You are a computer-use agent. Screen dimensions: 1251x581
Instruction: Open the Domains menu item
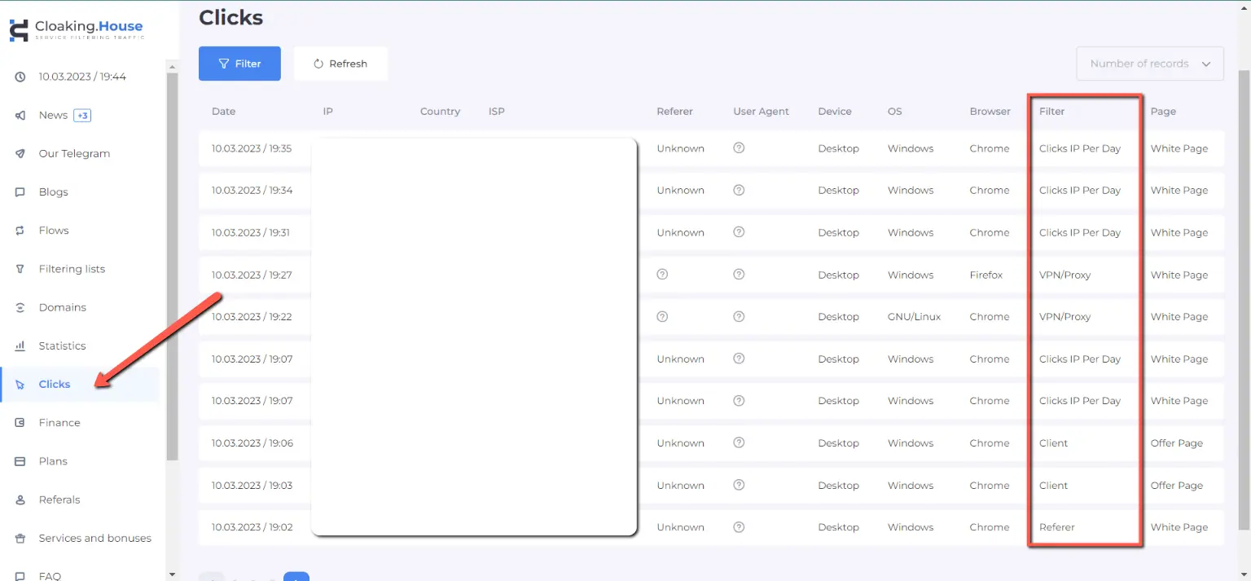click(62, 307)
